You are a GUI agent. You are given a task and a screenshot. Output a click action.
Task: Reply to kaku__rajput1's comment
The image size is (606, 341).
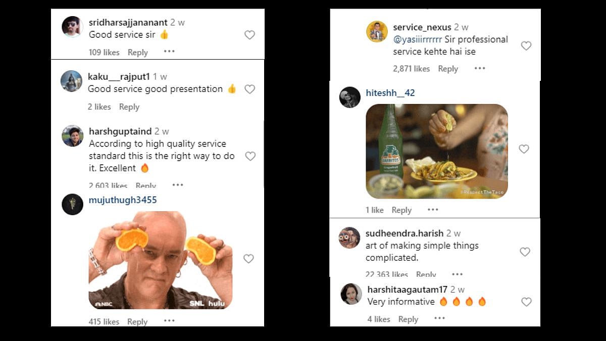pyautogui.click(x=129, y=107)
